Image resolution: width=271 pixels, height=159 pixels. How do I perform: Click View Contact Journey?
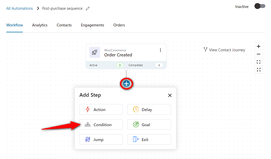click(x=224, y=50)
